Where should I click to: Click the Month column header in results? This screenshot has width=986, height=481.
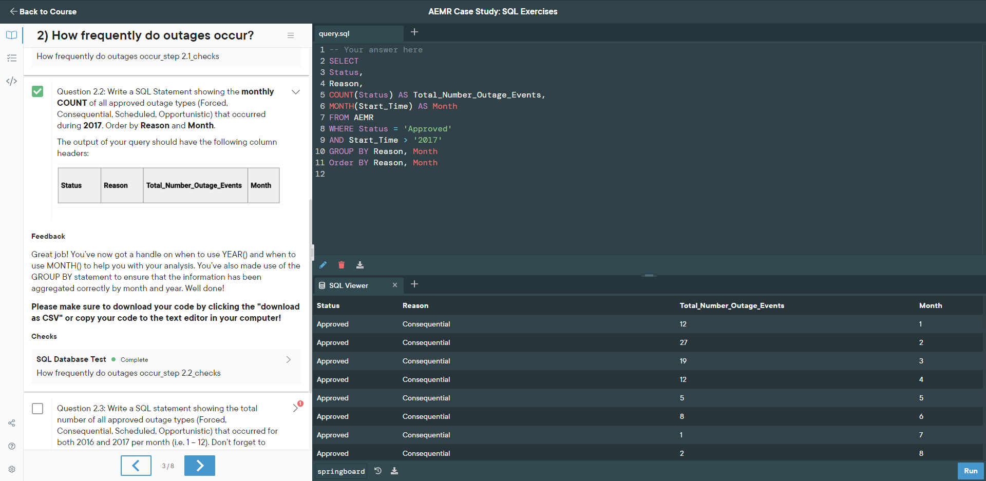pyautogui.click(x=931, y=305)
